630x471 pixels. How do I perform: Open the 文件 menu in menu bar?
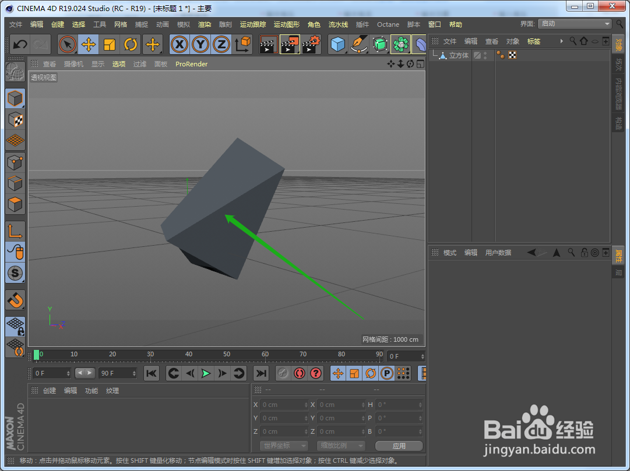tap(16, 24)
